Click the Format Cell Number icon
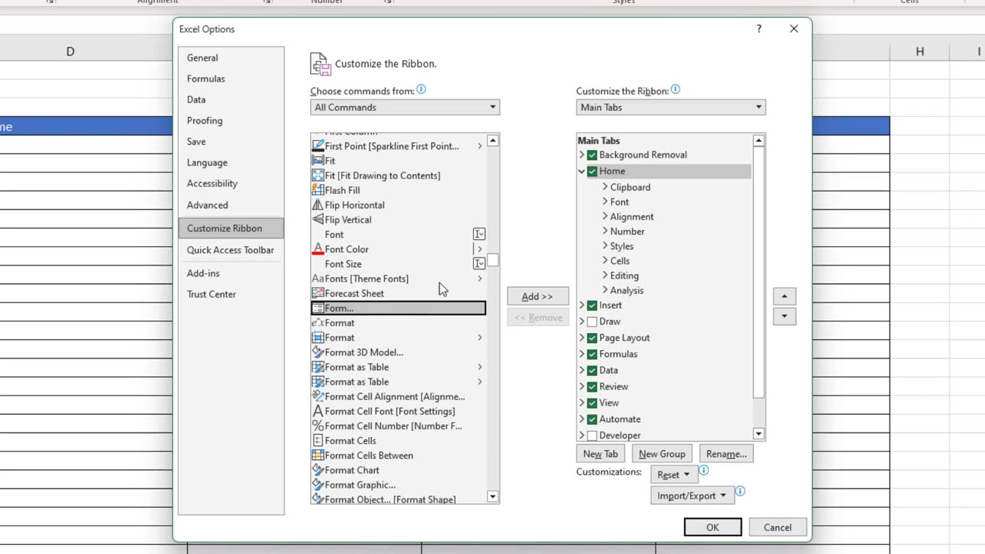985x554 pixels. click(x=318, y=426)
